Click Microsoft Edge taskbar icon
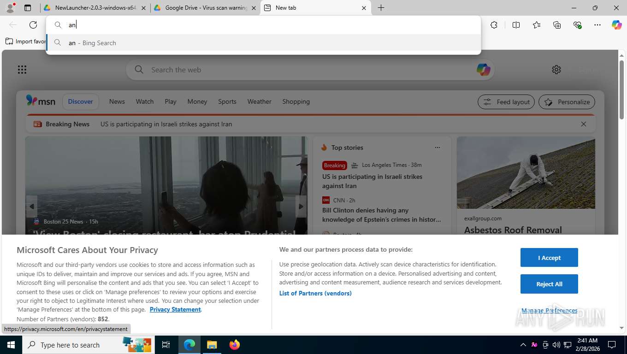The image size is (627, 354). (x=189, y=345)
